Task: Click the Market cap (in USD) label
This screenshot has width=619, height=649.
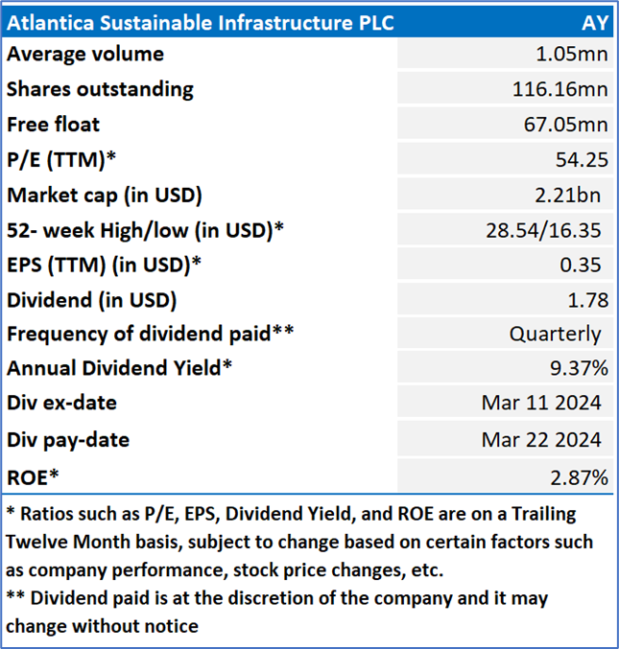Action: [105, 195]
